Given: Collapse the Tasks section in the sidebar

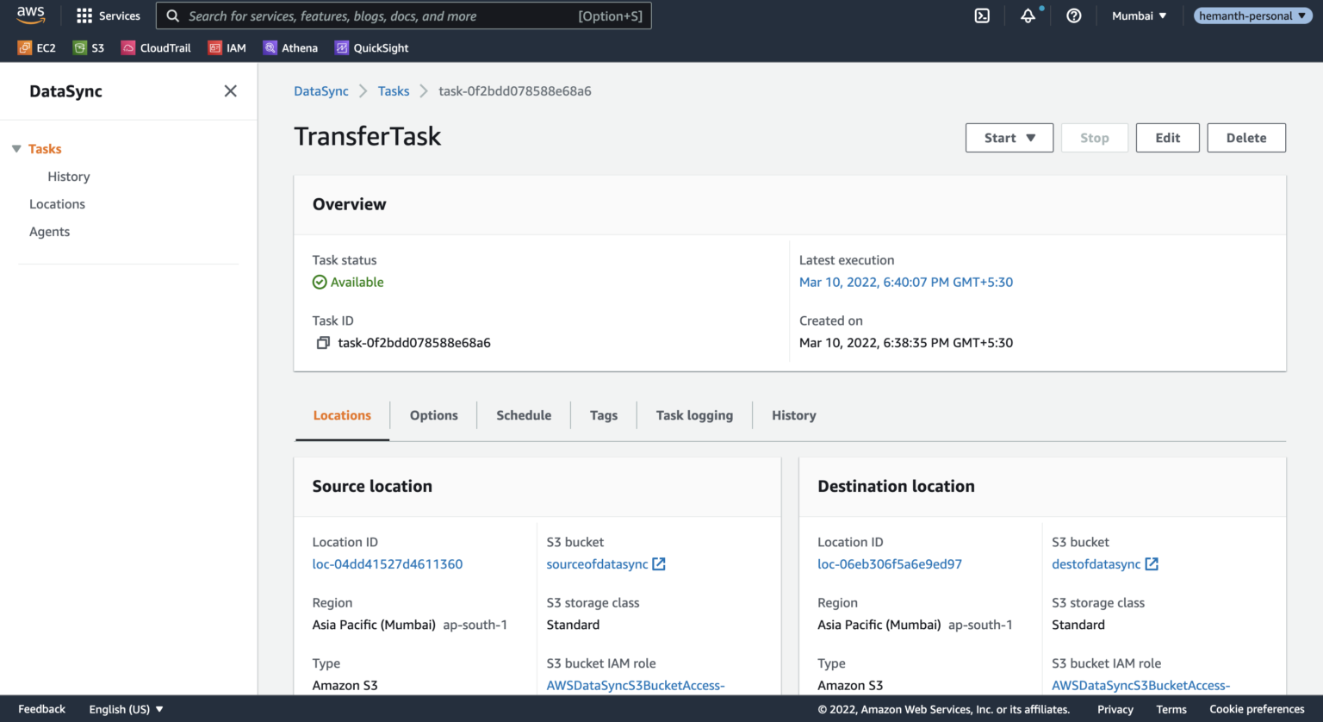Looking at the screenshot, I should [16, 148].
